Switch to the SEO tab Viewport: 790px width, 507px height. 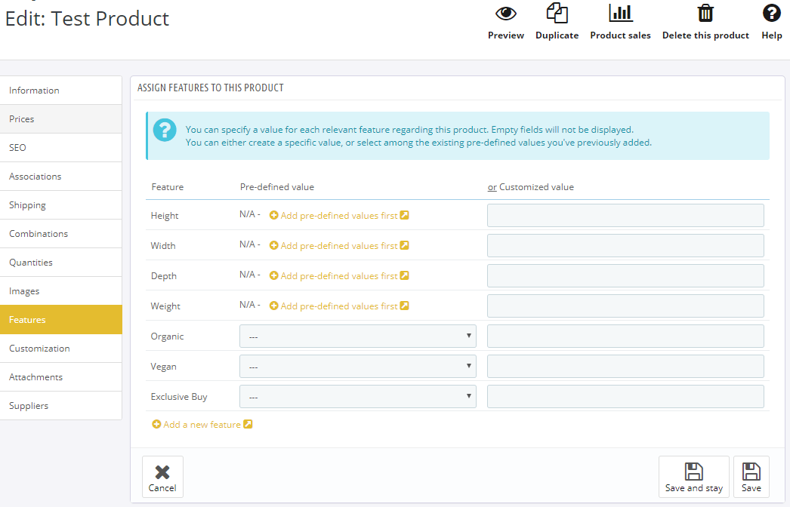pos(61,148)
